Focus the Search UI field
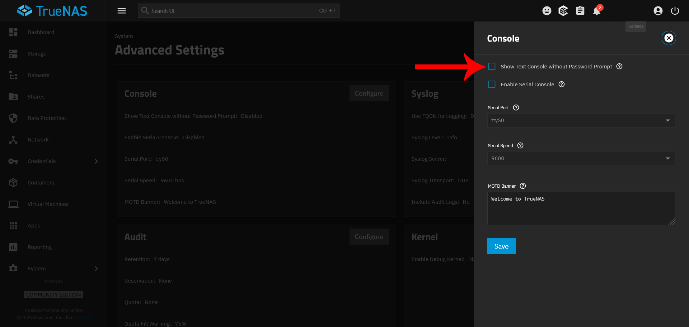Screen dimensions: 689x327 tap(238, 11)
